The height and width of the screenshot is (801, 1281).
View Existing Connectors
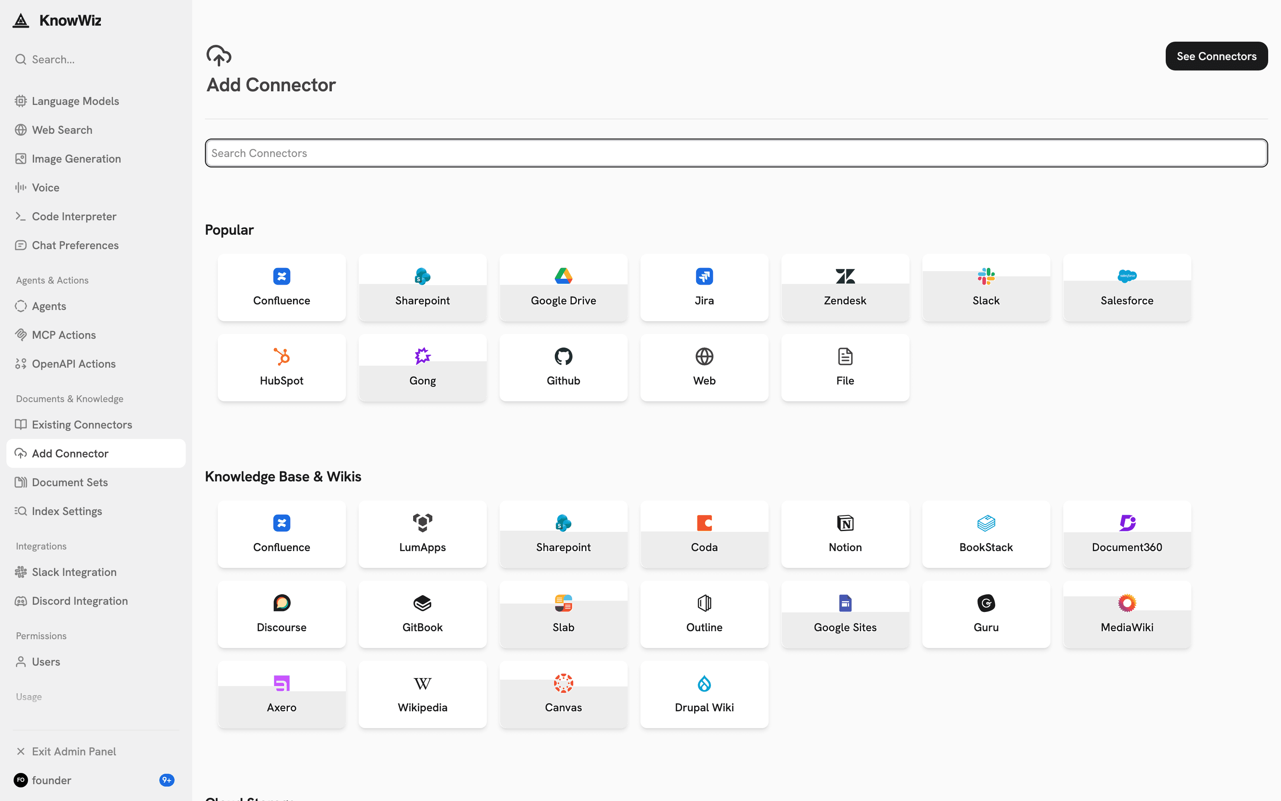pyautogui.click(x=96, y=425)
